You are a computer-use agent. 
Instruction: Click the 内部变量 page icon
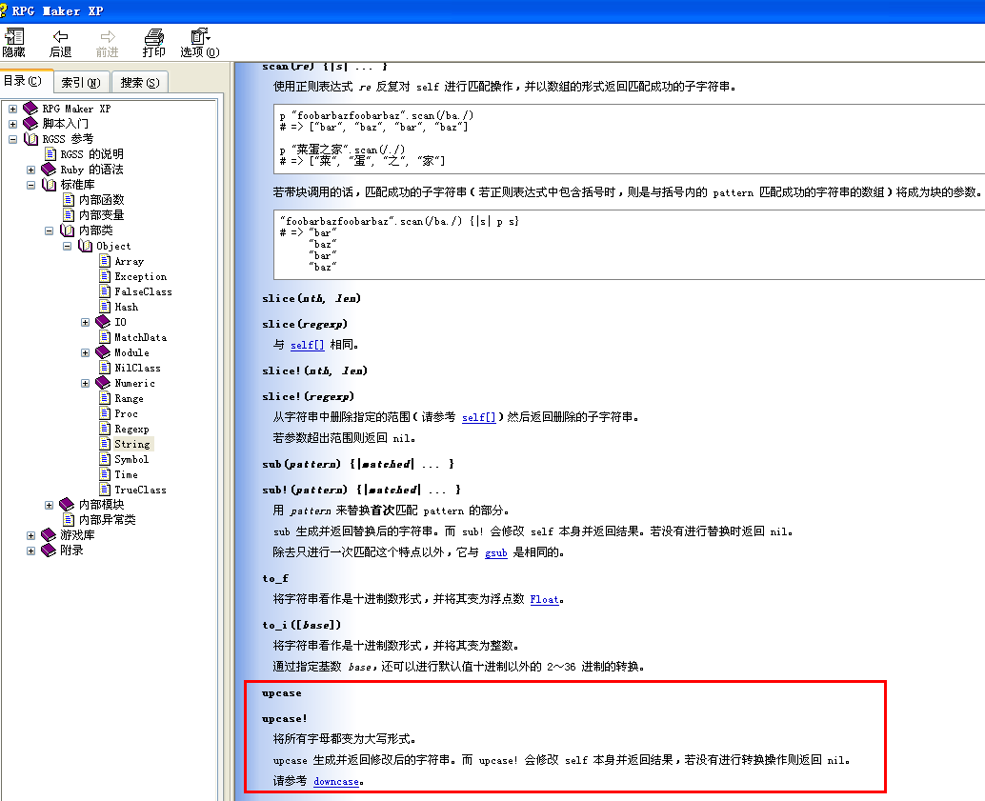(69, 215)
